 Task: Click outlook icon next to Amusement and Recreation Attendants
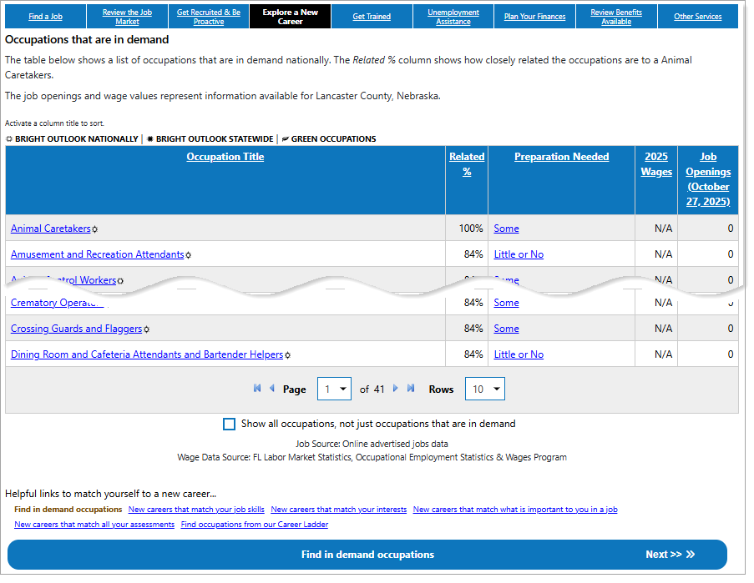point(189,255)
